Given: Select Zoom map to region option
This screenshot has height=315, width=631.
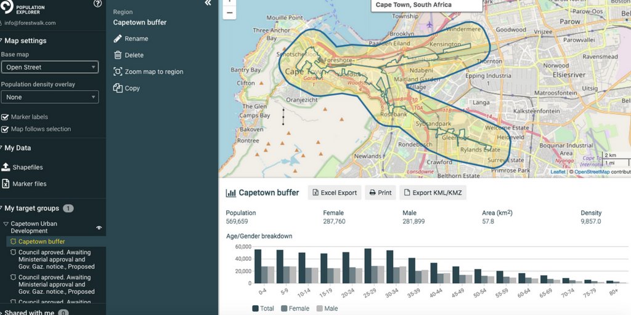Looking at the screenshot, I should point(154,71).
